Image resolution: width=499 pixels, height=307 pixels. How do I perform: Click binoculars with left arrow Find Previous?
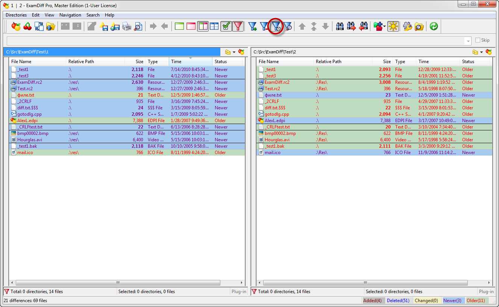click(x=363, y=26)
